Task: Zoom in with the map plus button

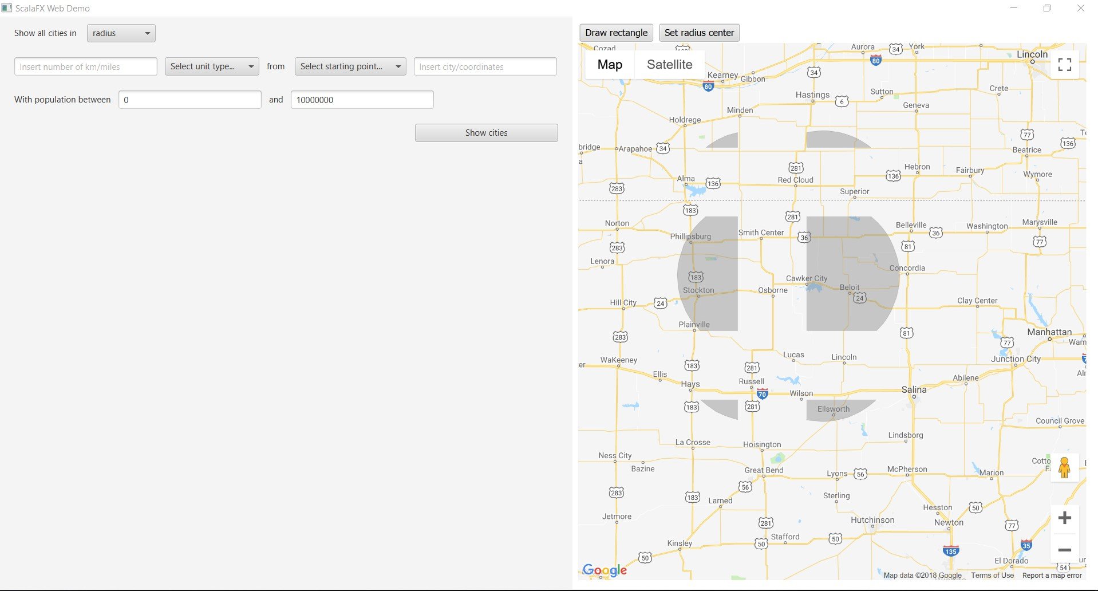Action: click(1064, 518)
